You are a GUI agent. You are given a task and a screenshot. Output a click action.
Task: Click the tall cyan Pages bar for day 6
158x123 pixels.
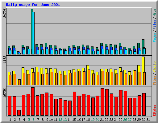click(33, 33)
